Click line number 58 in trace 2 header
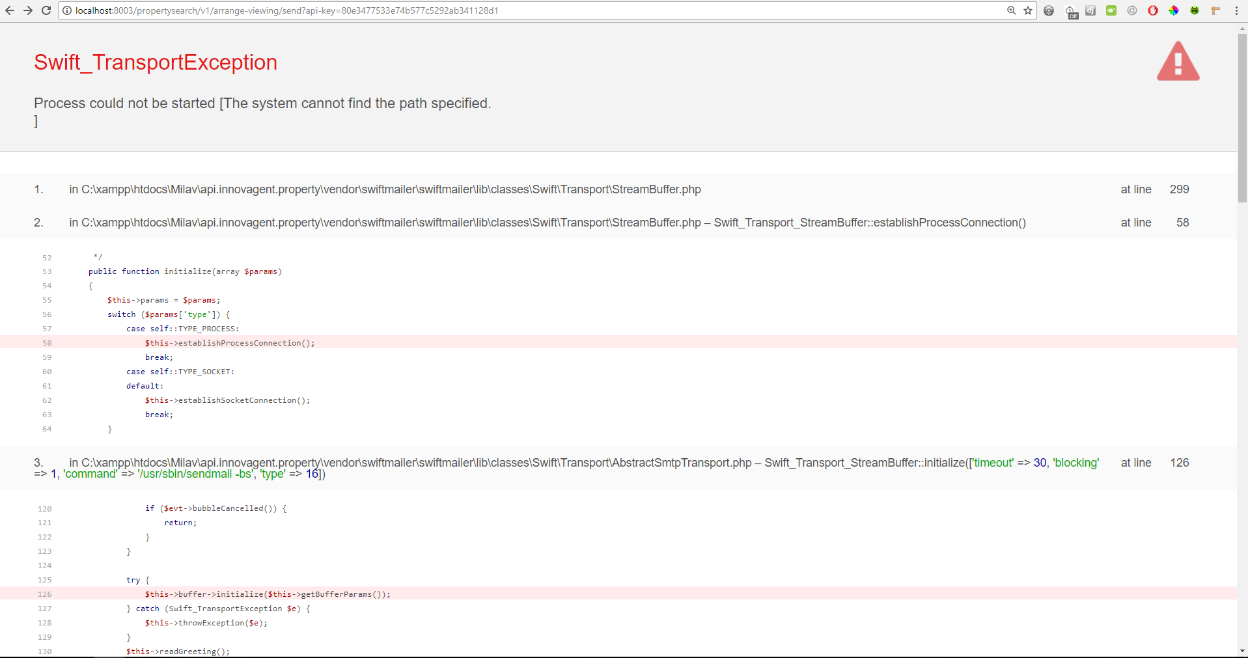Screen dimensions: 1248x658 (1182, 223)
